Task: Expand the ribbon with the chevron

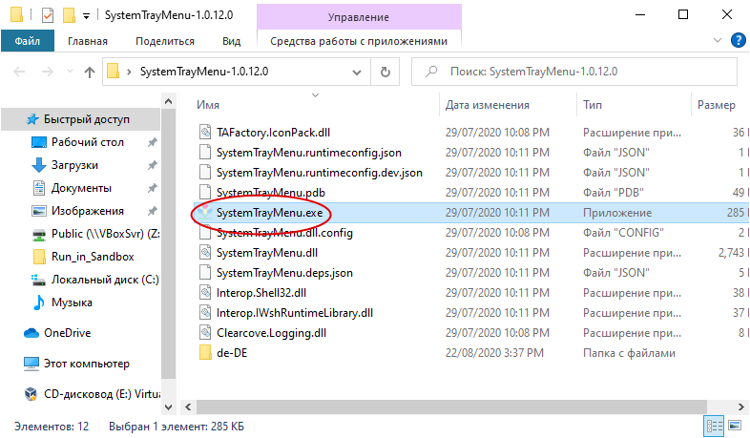Action: pos(719,41)
